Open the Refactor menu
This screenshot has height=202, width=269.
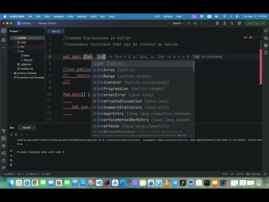pos(82,16)
